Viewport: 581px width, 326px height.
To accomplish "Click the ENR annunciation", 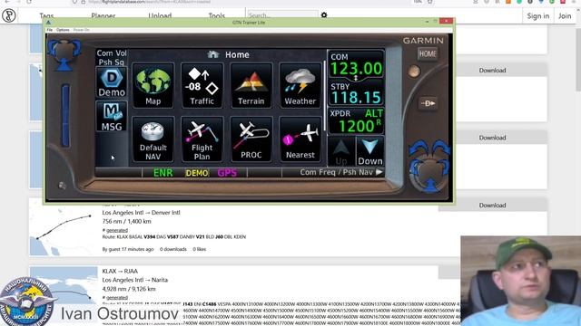I will point(163,173).
